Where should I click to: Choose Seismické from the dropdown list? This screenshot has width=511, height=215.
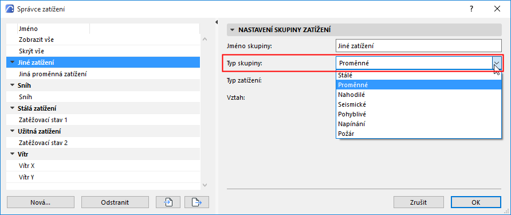[x=418, y=104]
